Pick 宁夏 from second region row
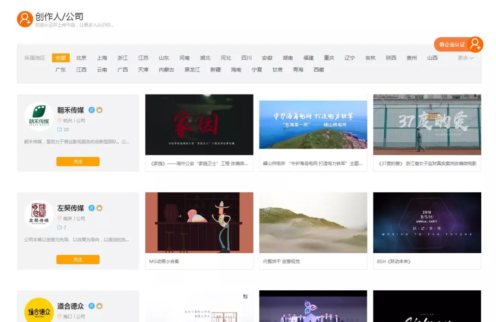This screenshot has width=496, height=322. click(x=257, y=70)
